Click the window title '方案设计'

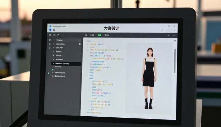112,28
